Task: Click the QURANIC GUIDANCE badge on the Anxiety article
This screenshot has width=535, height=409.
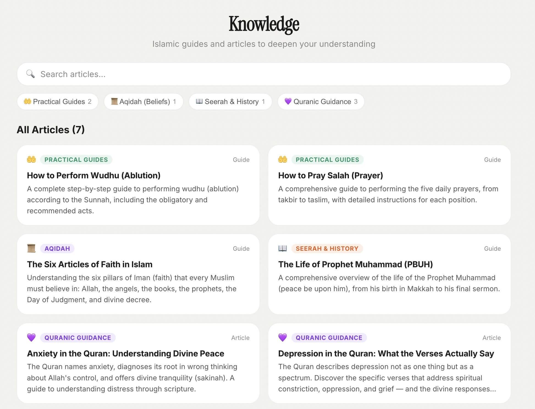Action: [78, 337]
